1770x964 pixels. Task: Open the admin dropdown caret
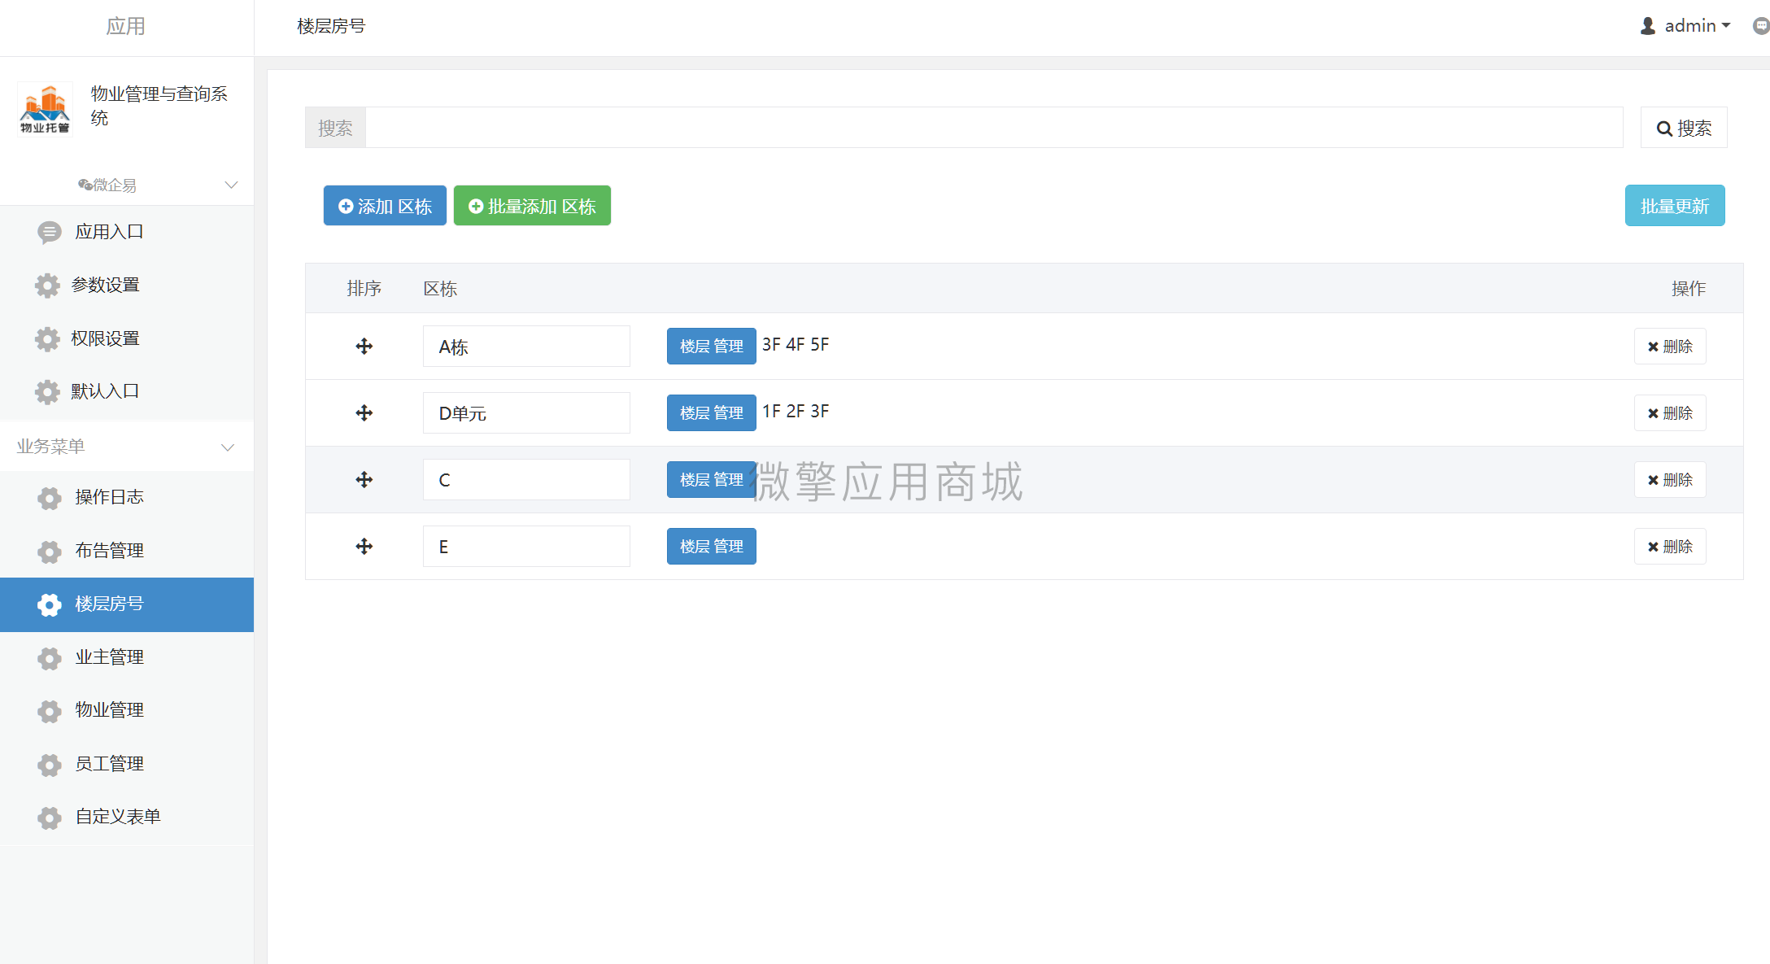[1726, 26]
